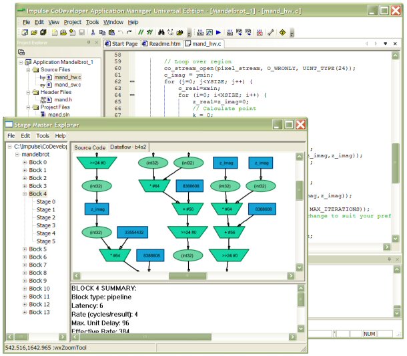Close the mand_hw.c document with tab-bar X
The image size is (407, 356).
point(395,43)
